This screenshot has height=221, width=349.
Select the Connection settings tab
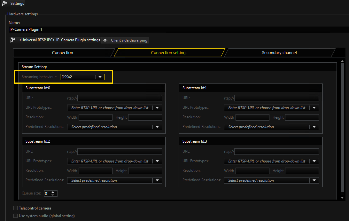click(x=169, y=52)
